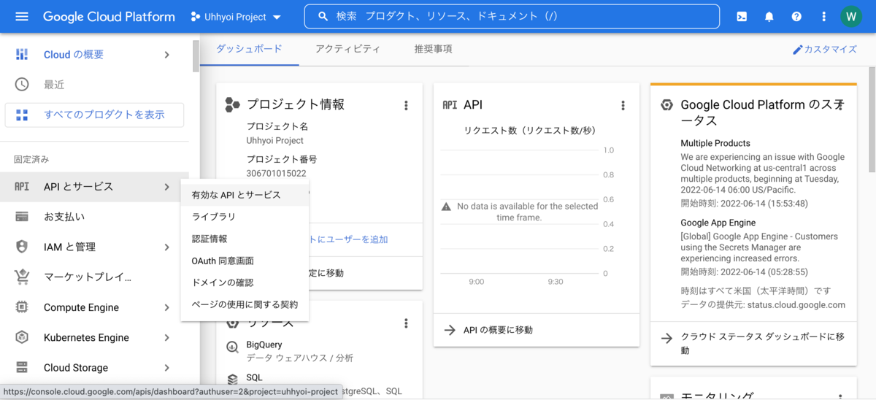Click the pencil icon beside カスタマイズ
This screenshot has width=876, height=400.
[x=797, y=50]
